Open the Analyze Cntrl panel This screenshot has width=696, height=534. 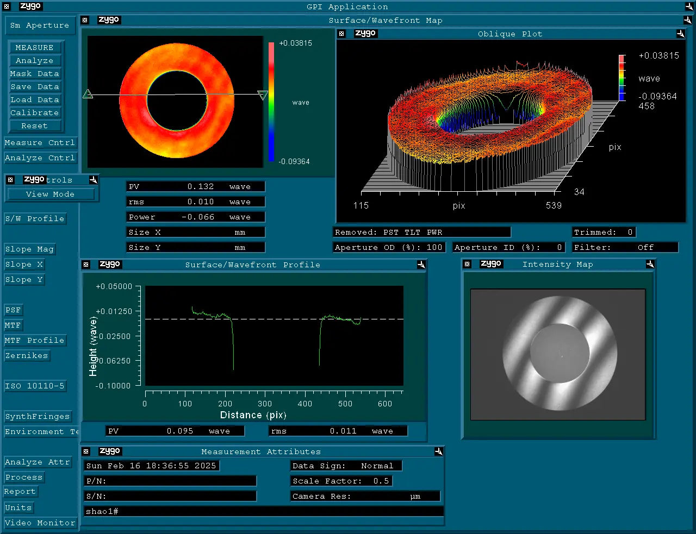point(40,158)
